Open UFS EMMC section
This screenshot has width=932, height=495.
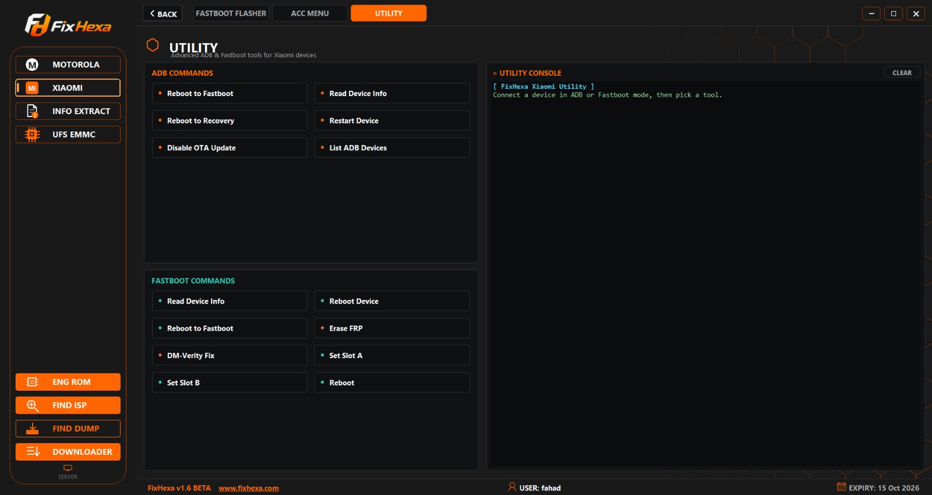pos(68,135)
